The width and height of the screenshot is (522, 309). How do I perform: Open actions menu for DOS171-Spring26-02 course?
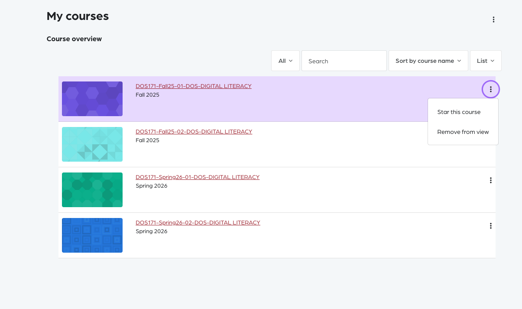(x=491, y=226)
